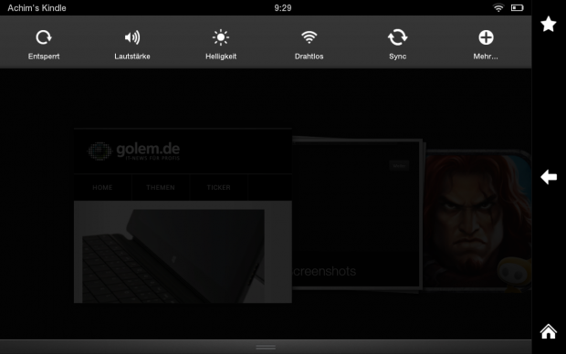Tap the golem.de logo in preview
Image resolution: width=566 pixels, height=354 pixels.
click(134, 151)
